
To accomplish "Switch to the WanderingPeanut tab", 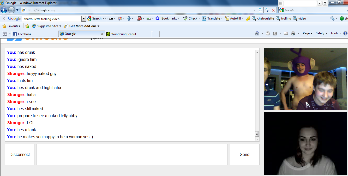I will pos(128,34).
